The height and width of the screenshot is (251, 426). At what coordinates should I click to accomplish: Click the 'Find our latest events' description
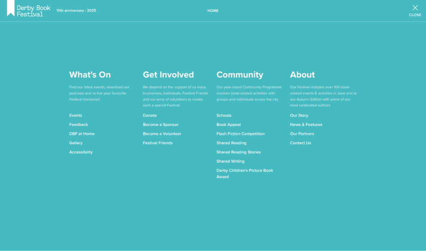click(99, 93)
